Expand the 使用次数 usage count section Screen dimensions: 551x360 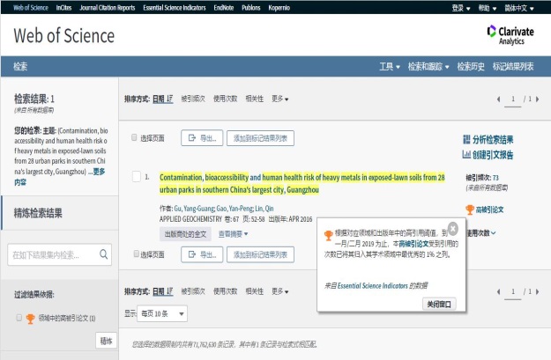(481, 233)
